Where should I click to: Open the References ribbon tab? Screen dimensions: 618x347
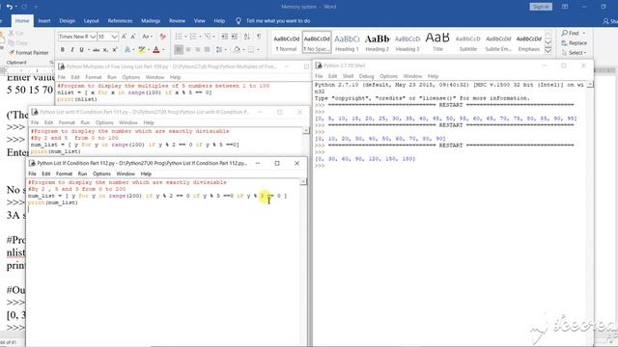[120, 21]
